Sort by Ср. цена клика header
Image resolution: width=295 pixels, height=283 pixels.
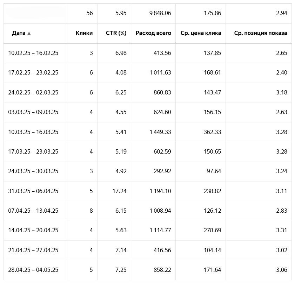[201, 33]
